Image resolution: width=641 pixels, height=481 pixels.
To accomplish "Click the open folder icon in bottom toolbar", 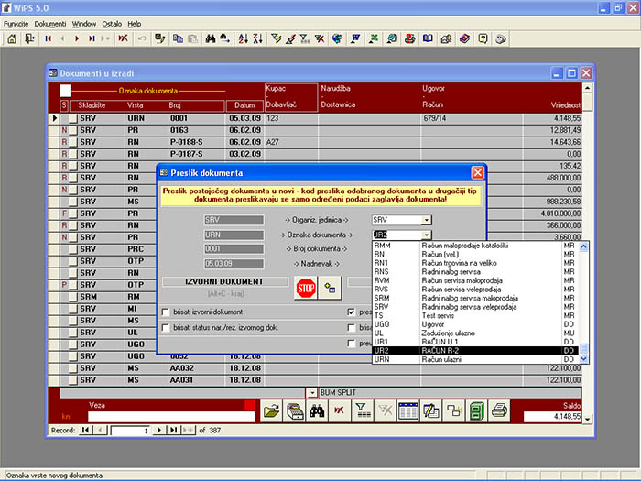I will tap(271, 410).
